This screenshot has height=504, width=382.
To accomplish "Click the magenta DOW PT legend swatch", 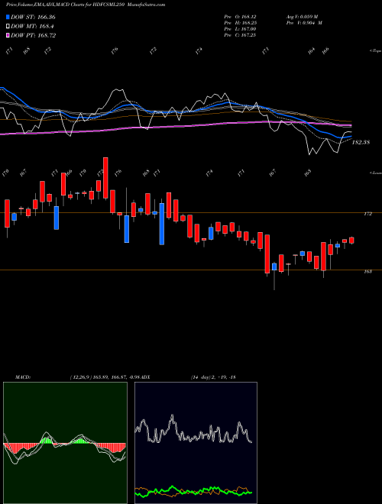I will [x=8, y=35].
